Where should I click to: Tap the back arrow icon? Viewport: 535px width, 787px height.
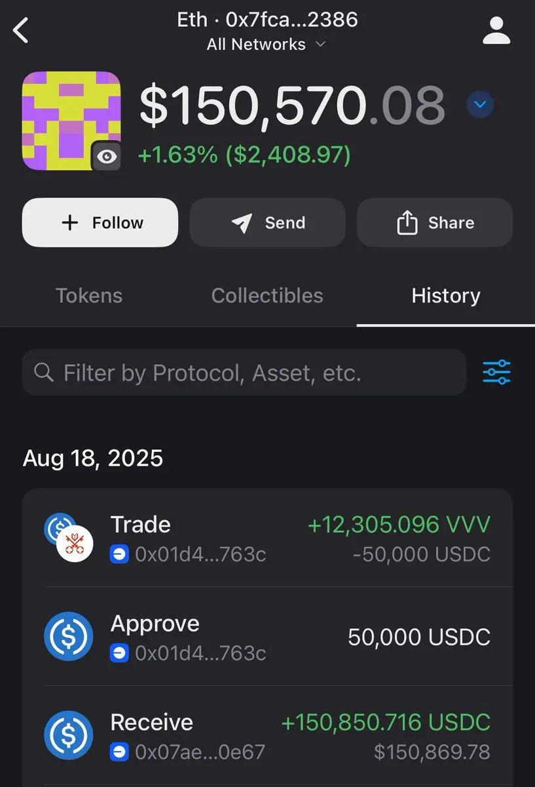point(22,30)
